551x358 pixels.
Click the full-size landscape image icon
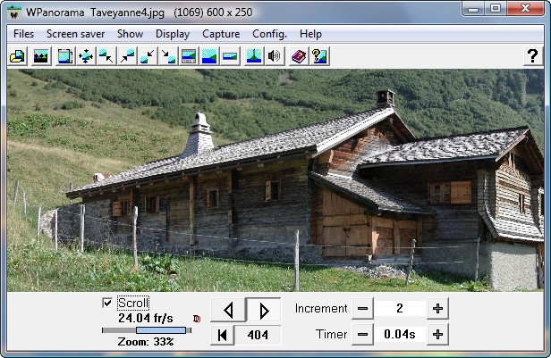[x=209, y=56]
